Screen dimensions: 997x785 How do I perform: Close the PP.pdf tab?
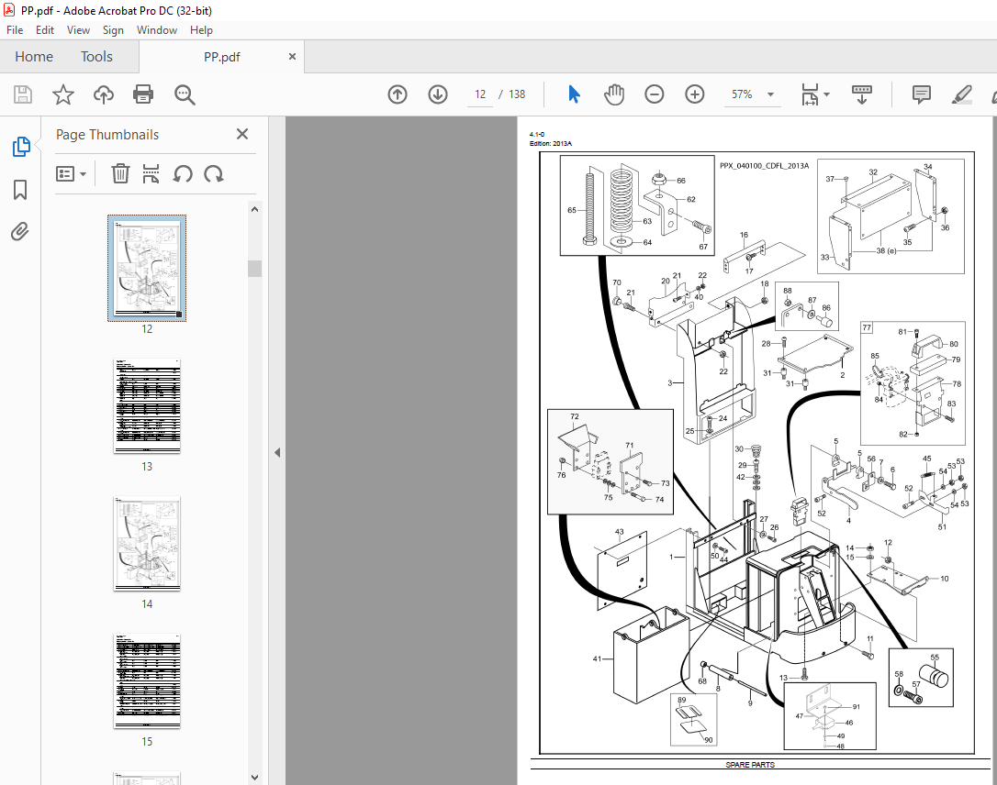click(292, 57)
